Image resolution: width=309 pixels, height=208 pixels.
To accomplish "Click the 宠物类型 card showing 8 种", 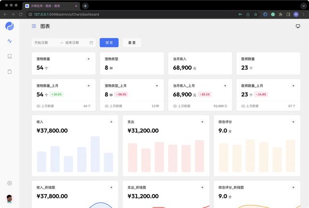I will (x=132, y=64).
